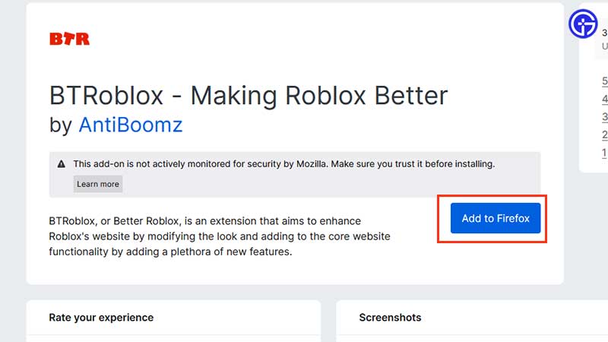
Task: Click the BTRoblox - Making Roblox Better title
Action: pos(249,96)
